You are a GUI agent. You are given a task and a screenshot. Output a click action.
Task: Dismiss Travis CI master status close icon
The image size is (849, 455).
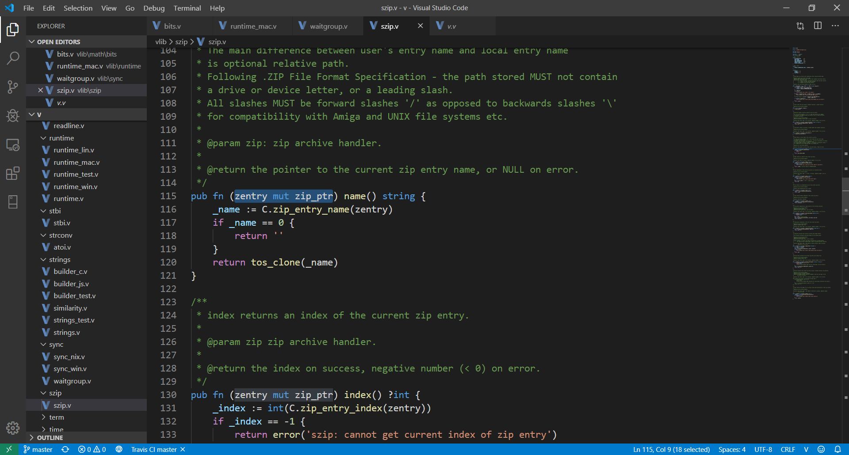pyautogui.click(x=183, y=449)
